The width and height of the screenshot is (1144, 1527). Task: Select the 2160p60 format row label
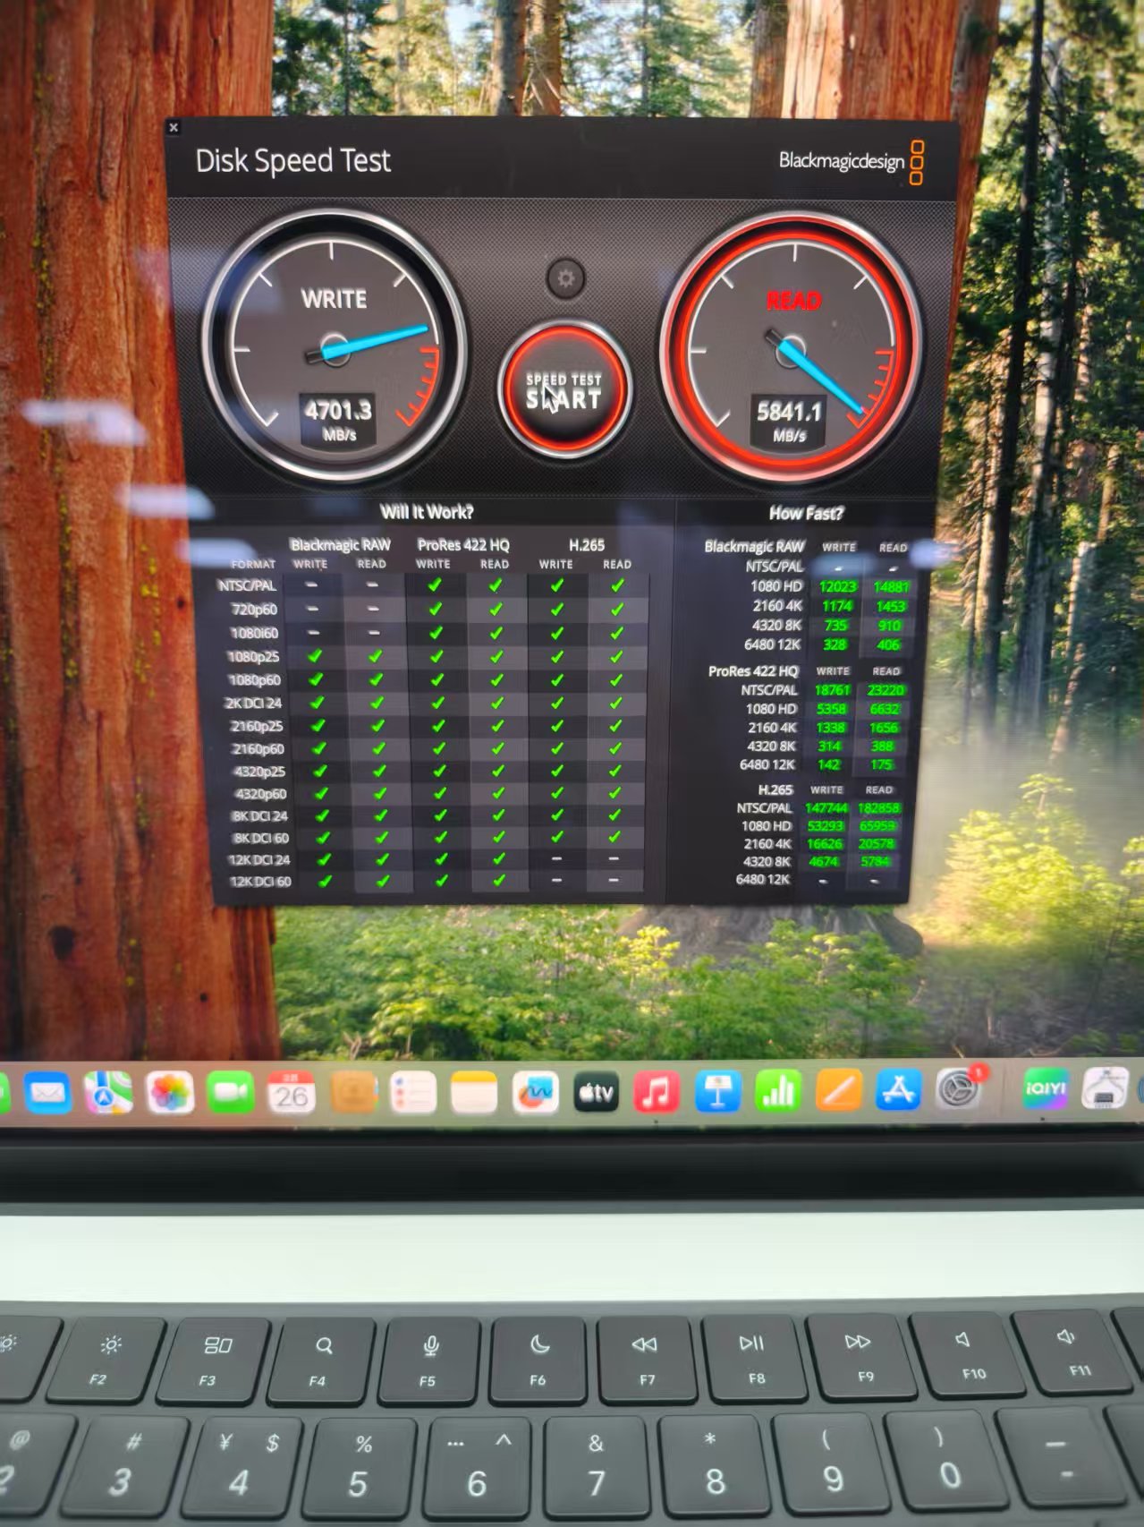258,748
